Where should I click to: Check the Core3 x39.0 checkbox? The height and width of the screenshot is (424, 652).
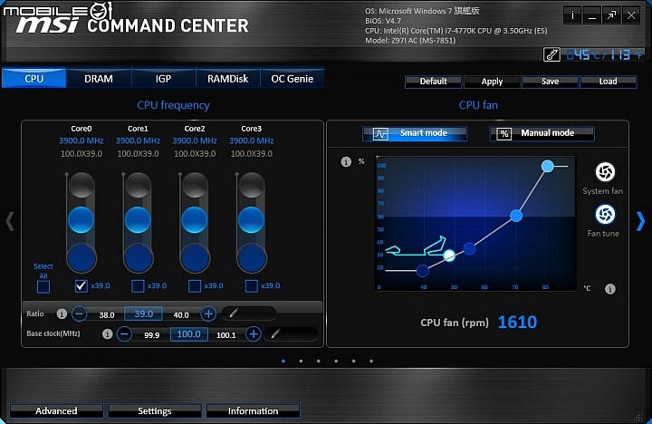(251, 286)
